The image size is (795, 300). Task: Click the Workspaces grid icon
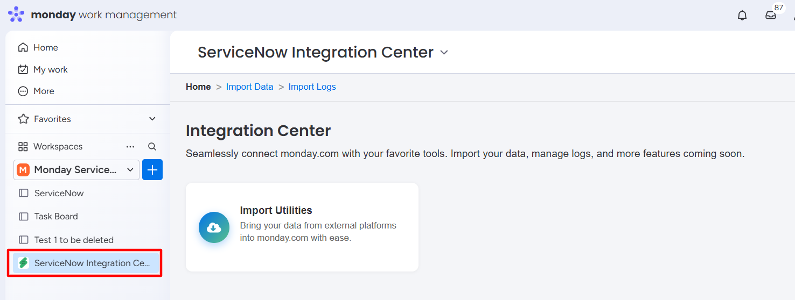coord(23,146)
